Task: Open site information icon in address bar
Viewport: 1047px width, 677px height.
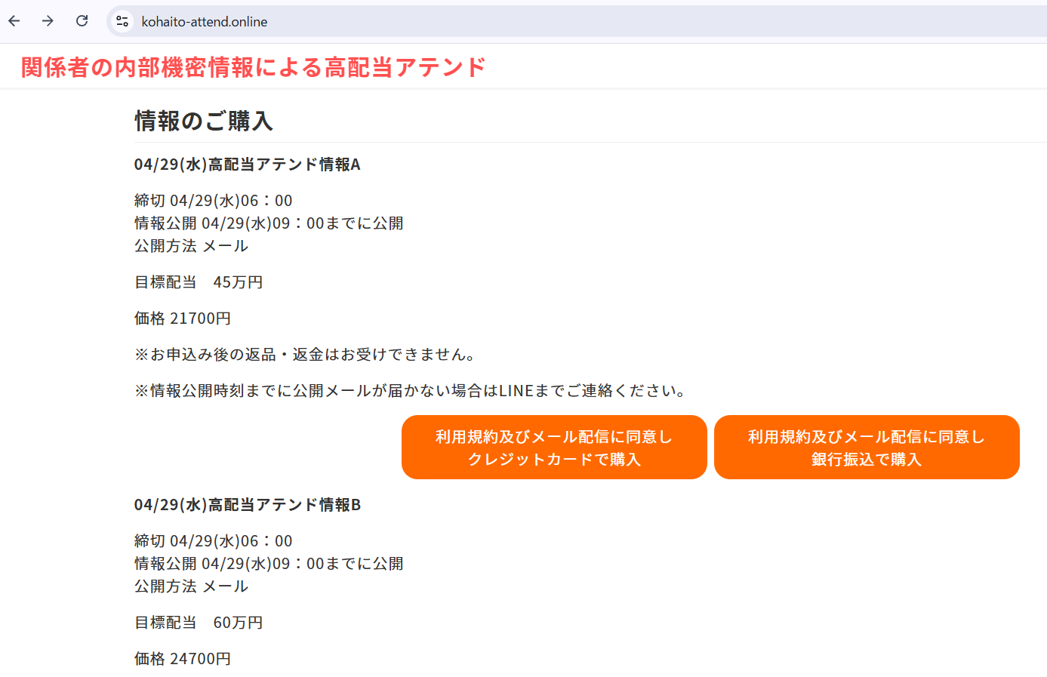Action: click(x=122, y=22)
